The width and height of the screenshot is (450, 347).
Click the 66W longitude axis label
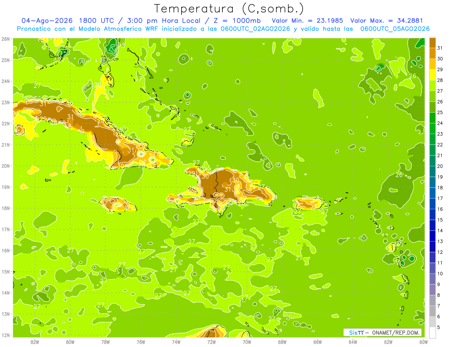click(318, 342)
